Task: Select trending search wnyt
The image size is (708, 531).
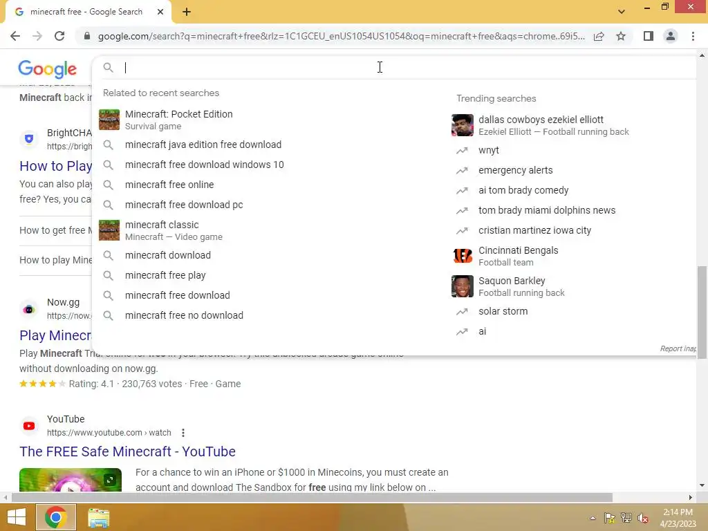Action: (571, 150)
